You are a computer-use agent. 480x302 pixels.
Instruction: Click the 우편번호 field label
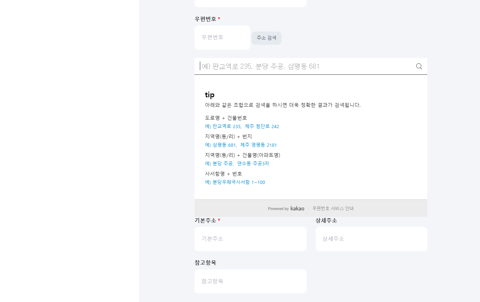pos(206,19)
